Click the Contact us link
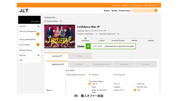Image resolution: width=179 pixels, height=101 pixels. pos(139,5)
